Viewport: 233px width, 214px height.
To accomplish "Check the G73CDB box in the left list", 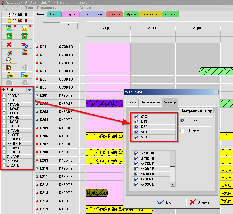I will point(4,96).
